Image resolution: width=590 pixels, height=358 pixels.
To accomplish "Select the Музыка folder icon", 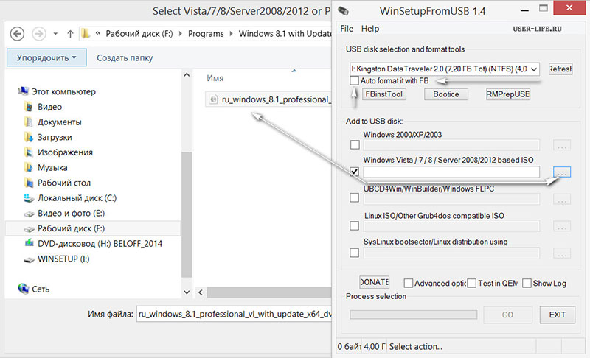I will 29,167.
